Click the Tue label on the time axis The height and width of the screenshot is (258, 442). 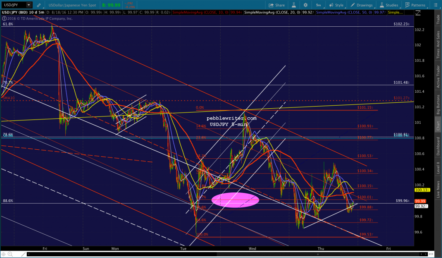pyautogui.click(x=183, y=249)
